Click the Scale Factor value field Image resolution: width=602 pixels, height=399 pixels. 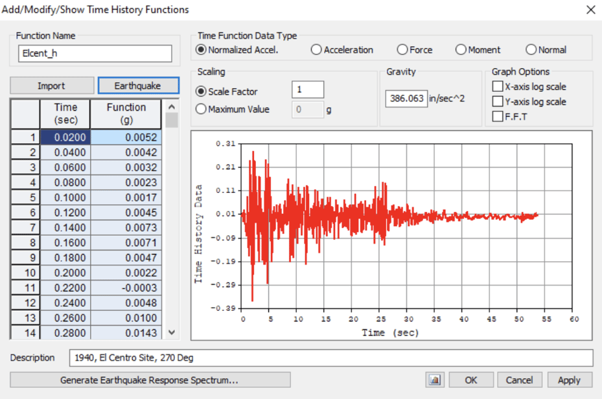tap(308, 89)
